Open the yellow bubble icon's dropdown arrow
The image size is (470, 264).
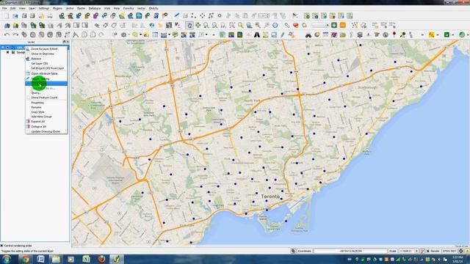click(140, 35)
